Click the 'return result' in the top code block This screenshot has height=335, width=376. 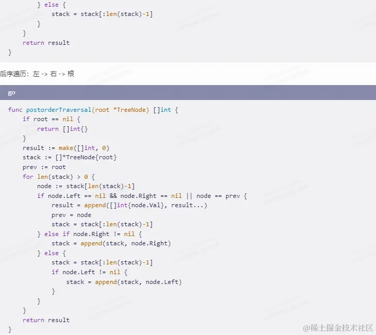46,43
